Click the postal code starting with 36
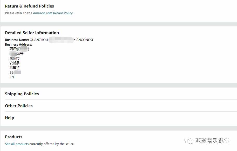The height and width of the screenshot is (151, 237). click(x=15, y=73)
